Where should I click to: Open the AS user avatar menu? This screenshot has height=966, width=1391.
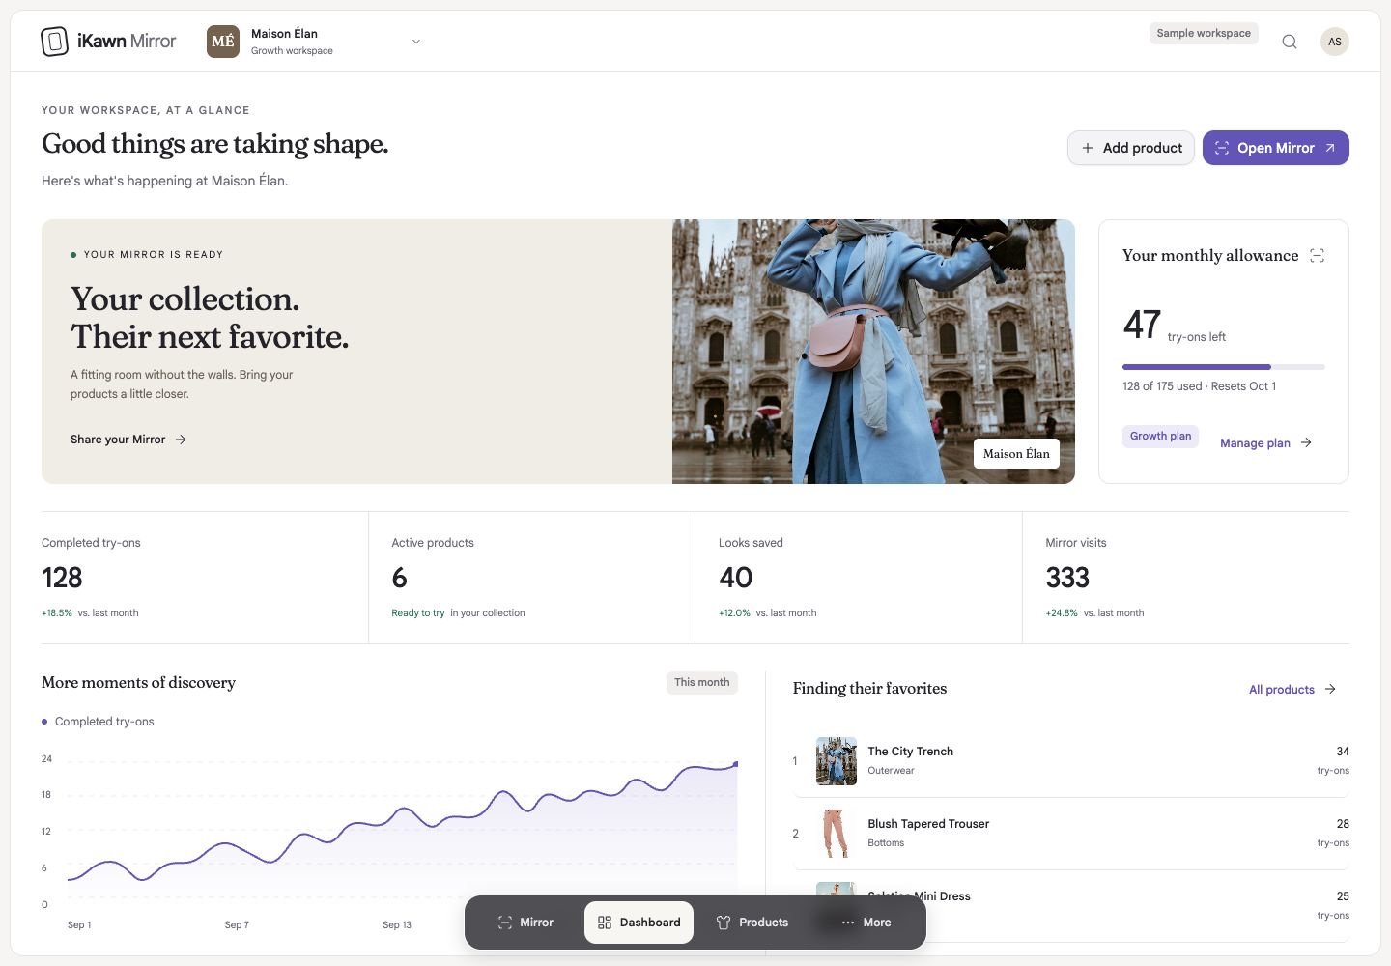1335,42
